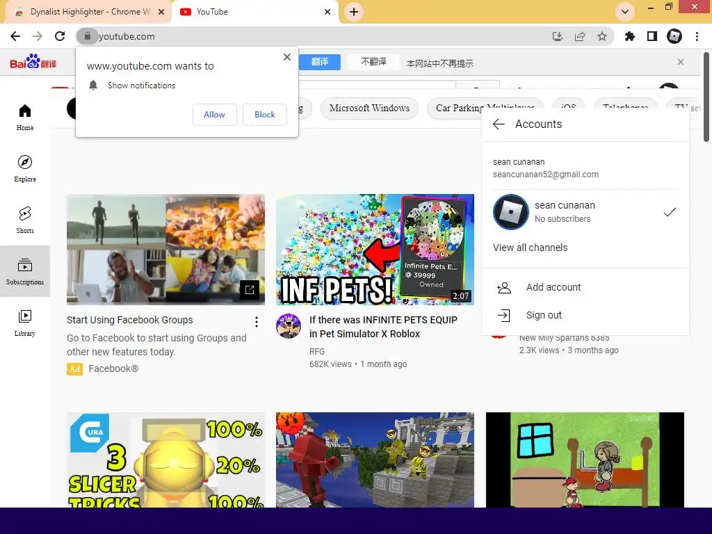
Task: Click the RFG channel name
Action: pyautogui.click(x=317, y=351)
